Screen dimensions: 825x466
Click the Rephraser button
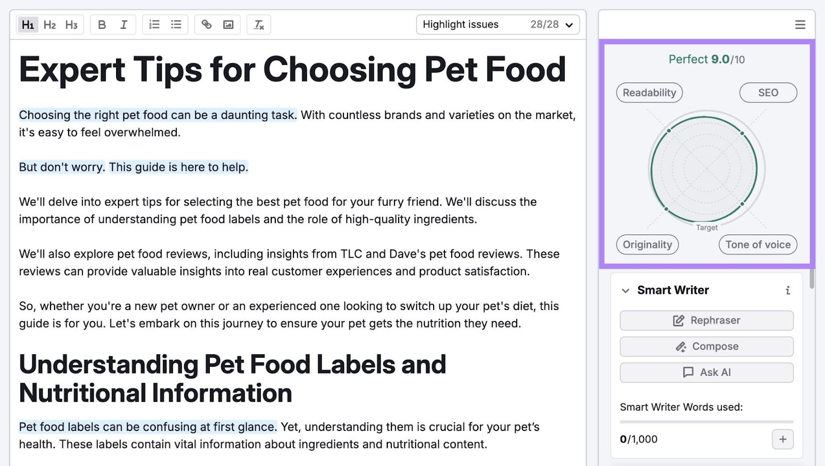coord(706,320)
